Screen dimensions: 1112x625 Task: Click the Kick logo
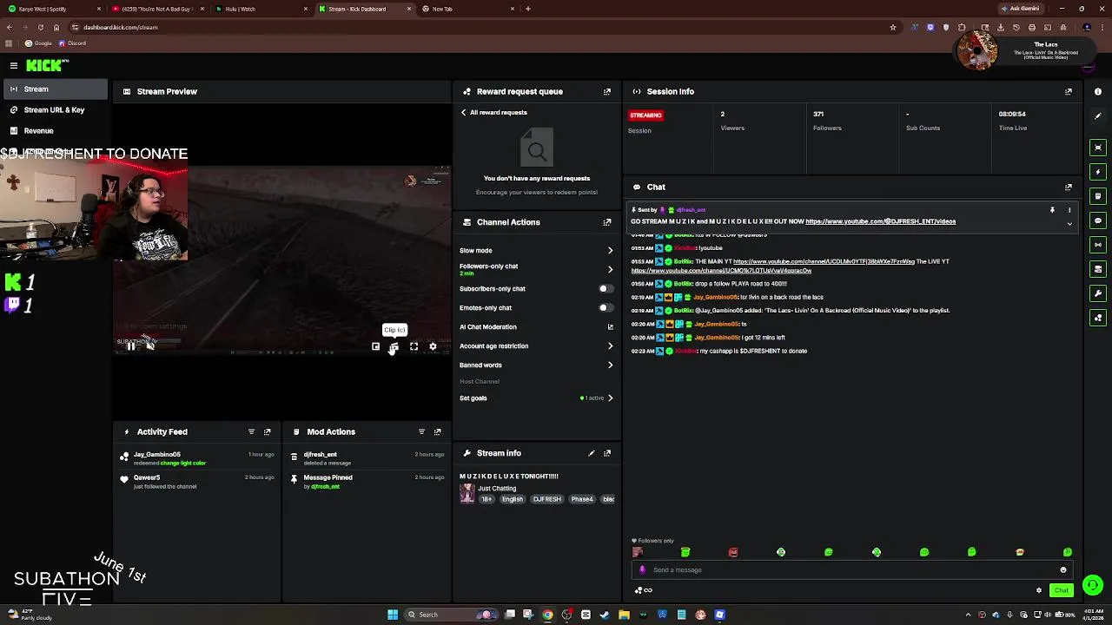point(45,65)
